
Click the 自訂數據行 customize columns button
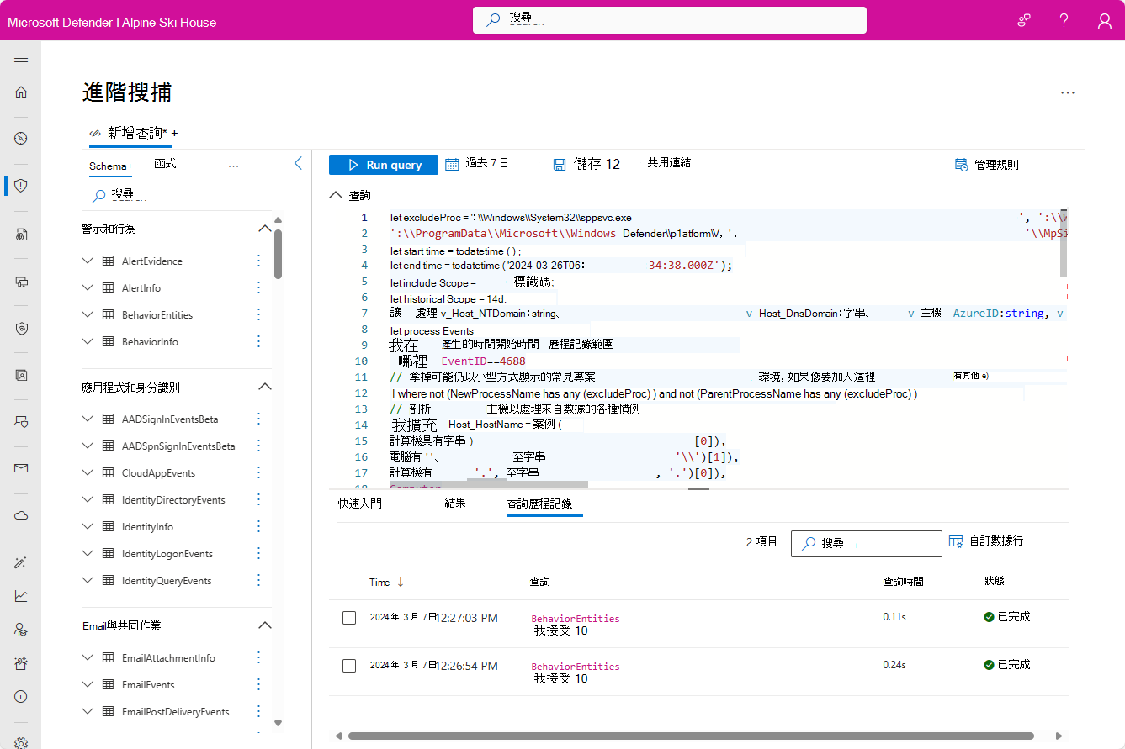point(986,541)
